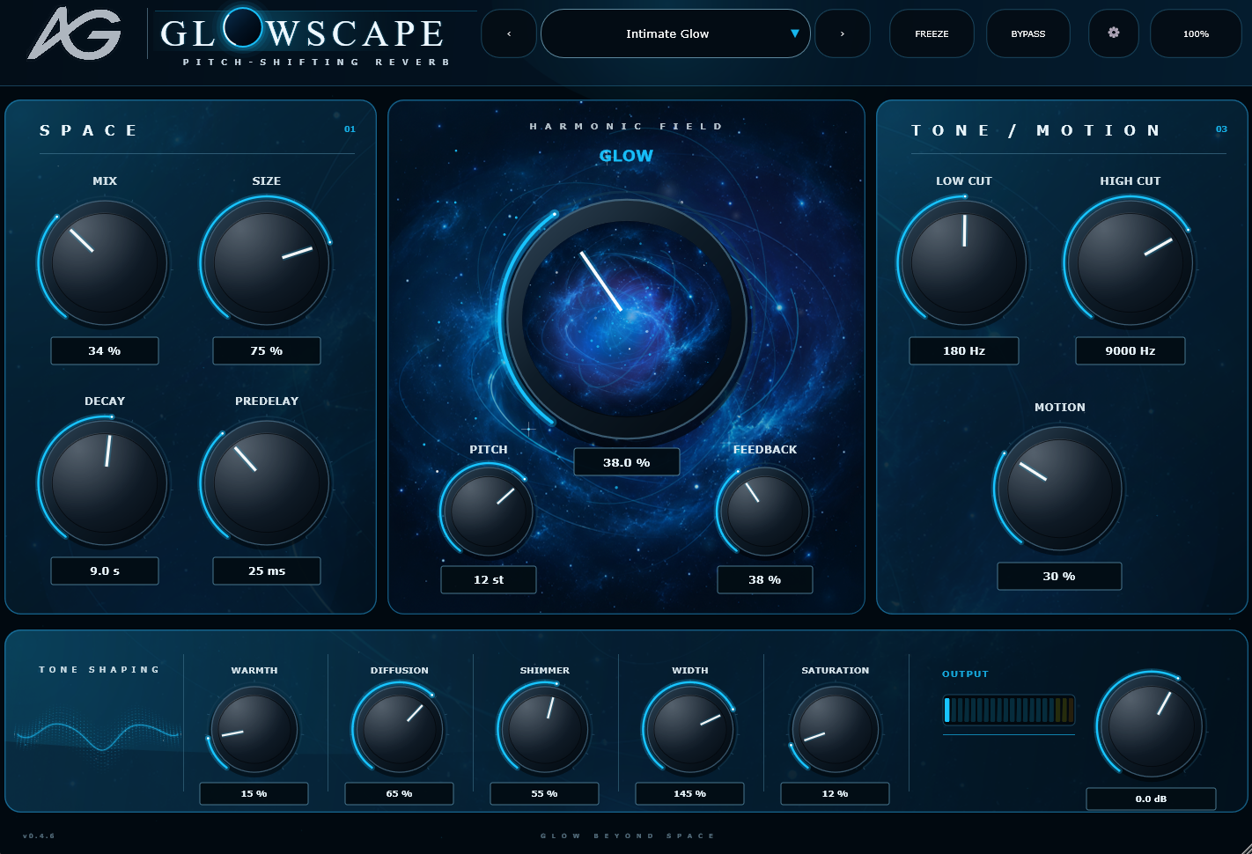Click the output value field 0.0 dB
Screen dimensions: 1252x854
[1151, 799]
